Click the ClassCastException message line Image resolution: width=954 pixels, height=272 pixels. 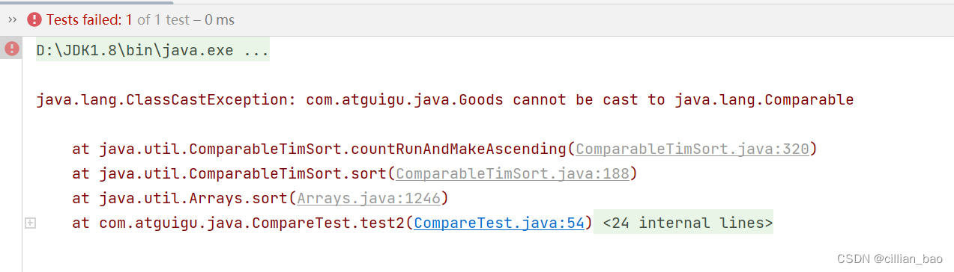pos(444,100)
